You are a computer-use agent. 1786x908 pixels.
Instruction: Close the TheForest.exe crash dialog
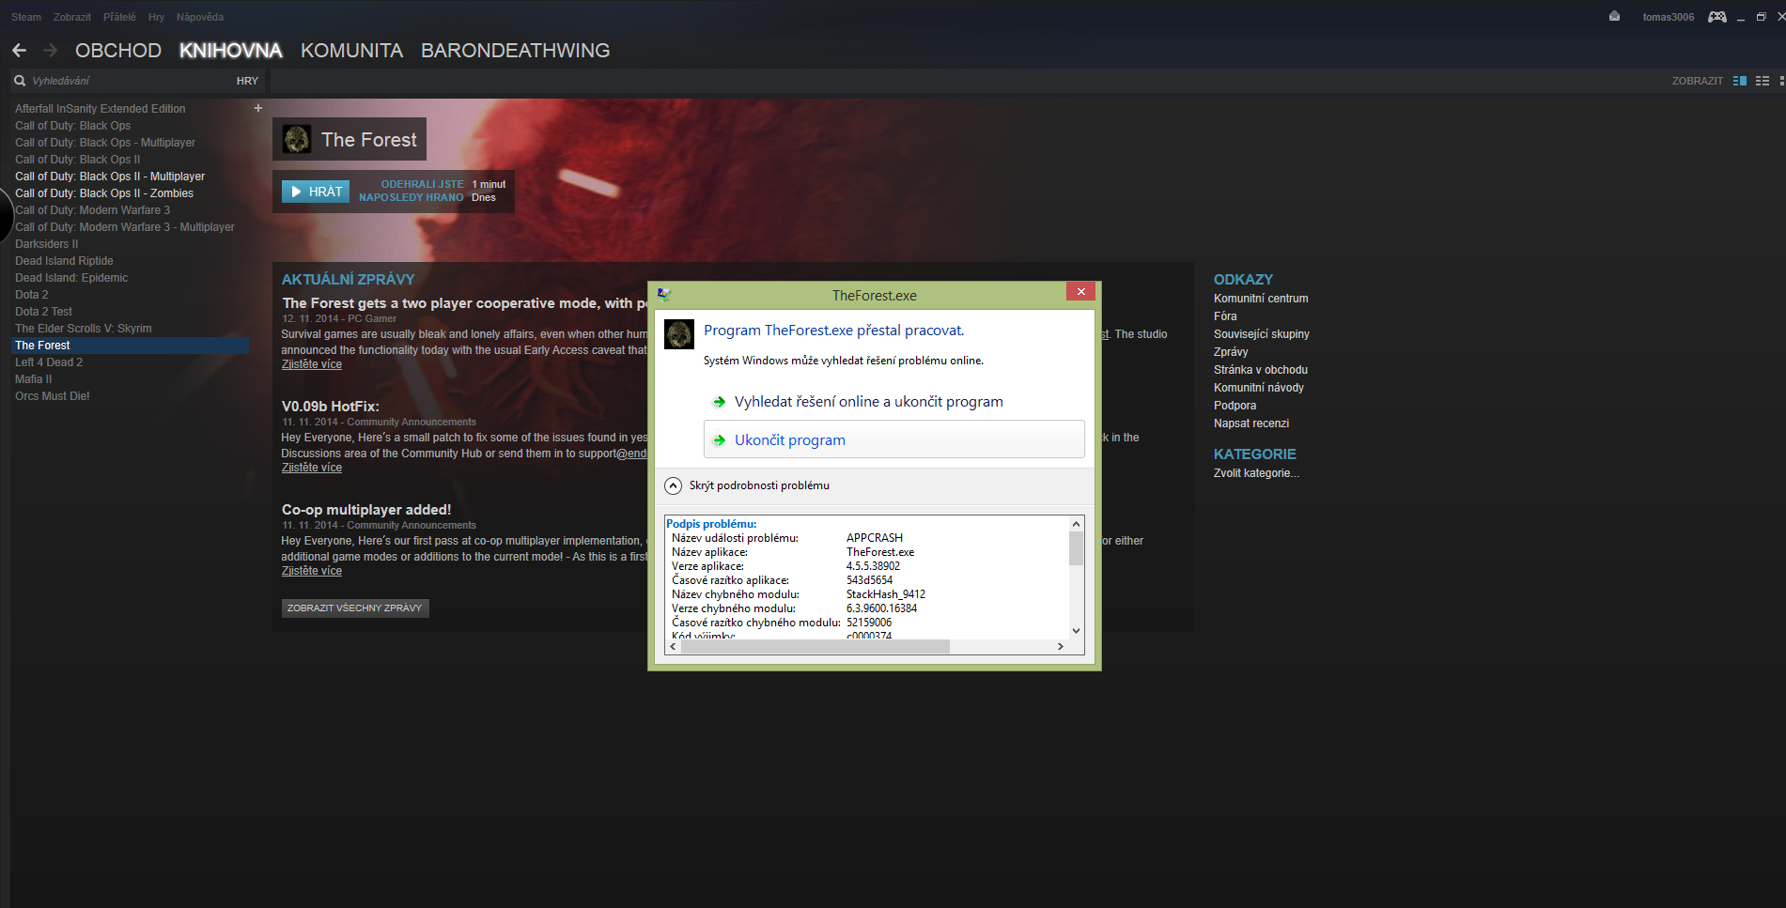click(1080, 291)
